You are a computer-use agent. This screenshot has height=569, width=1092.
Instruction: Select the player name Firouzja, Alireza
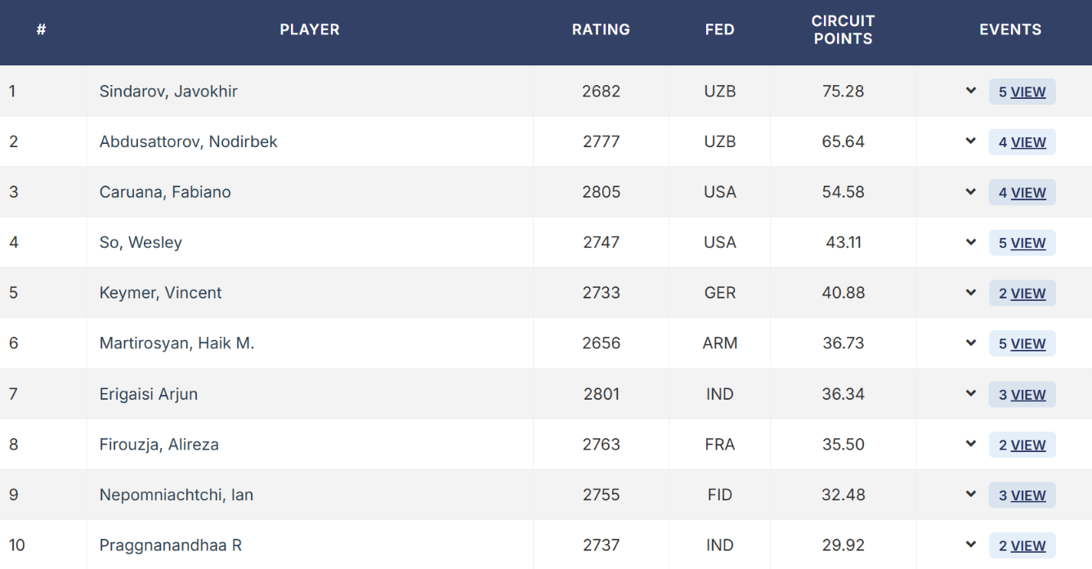coord(159,445)
